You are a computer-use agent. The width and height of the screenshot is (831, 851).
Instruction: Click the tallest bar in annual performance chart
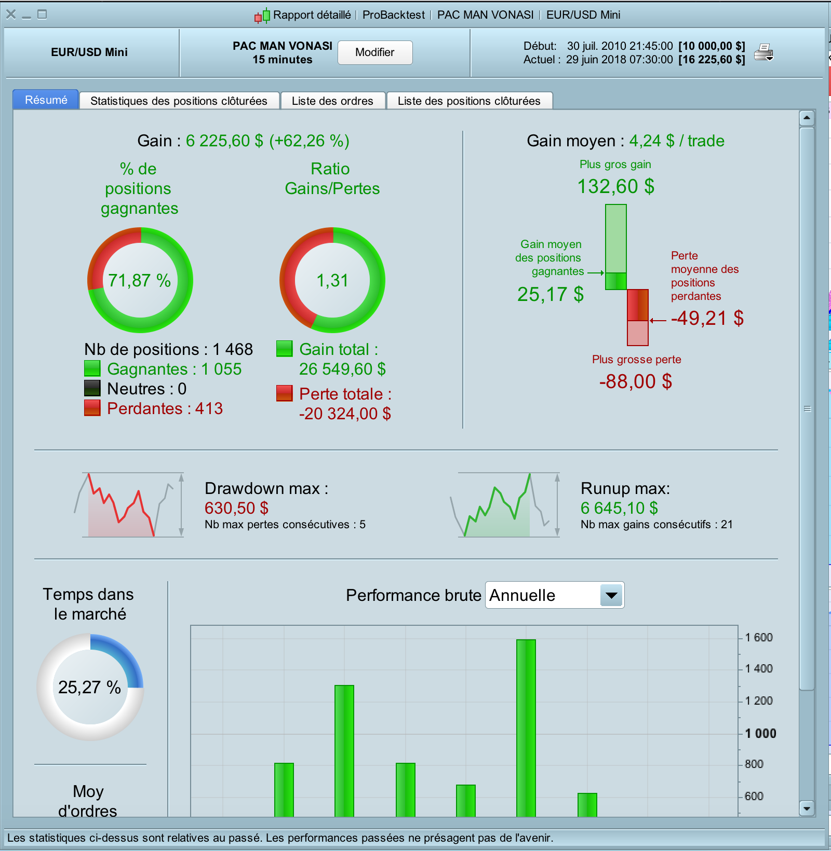tap(526, 728)
